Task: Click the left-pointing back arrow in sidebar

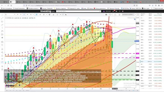Action: [x=2, y=38]
